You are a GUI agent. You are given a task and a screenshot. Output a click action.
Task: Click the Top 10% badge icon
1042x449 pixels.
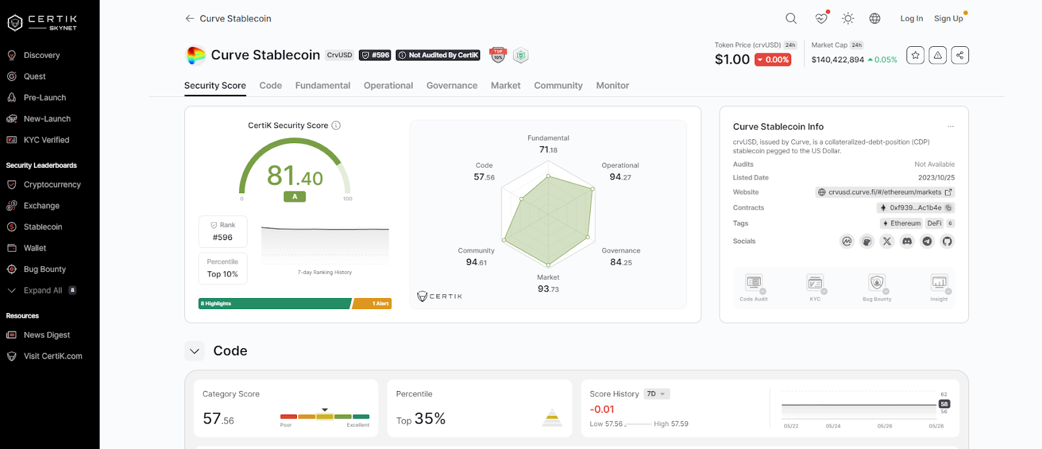(x=498, y=55)
